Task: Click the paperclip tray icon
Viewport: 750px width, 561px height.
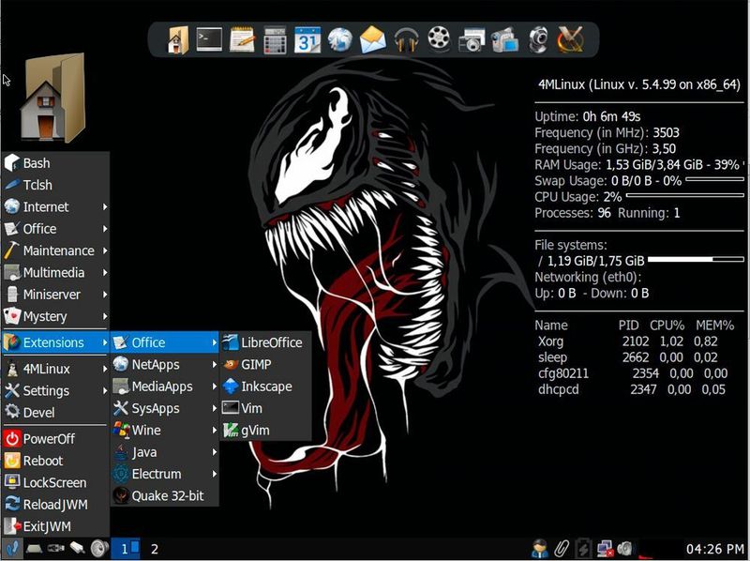Action: tap(562, 549)
